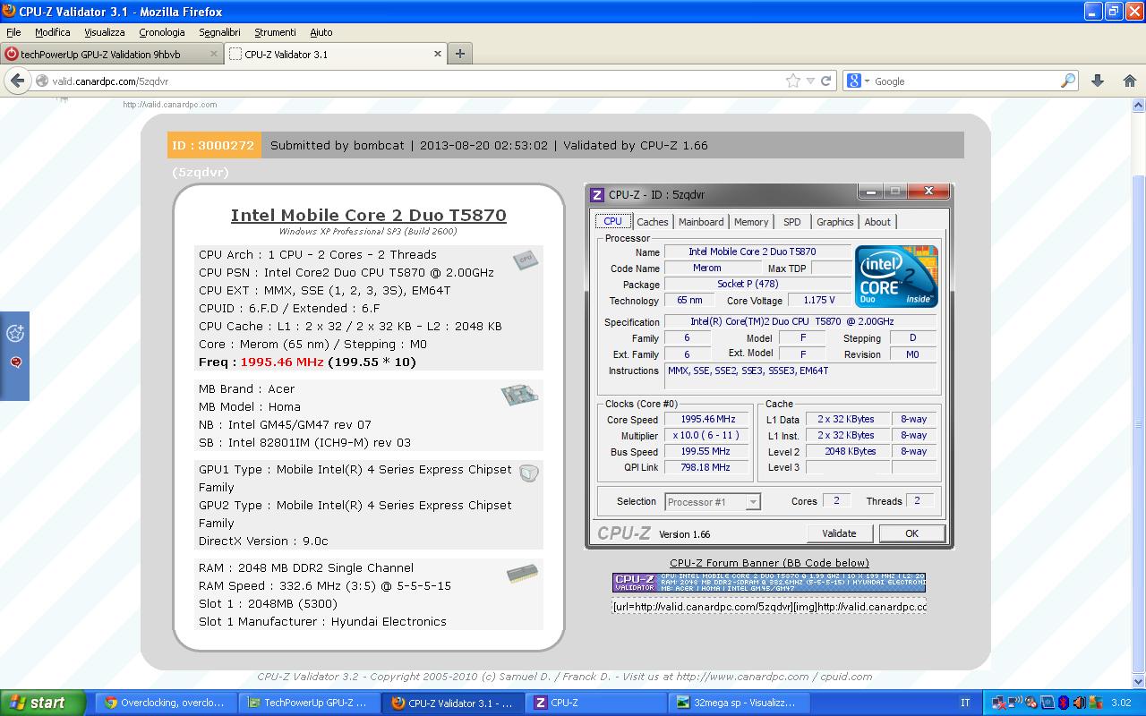Click the top sidebar widget icon on left

(15, 334)
